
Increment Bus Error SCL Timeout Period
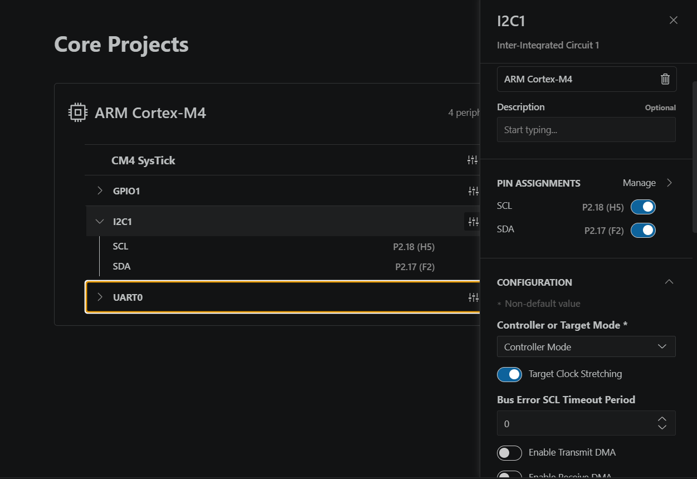[x=662, y=419]
